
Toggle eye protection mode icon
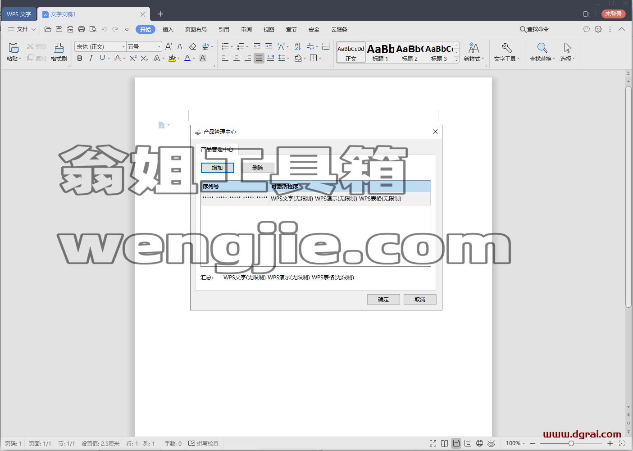(x=491, y=443)
